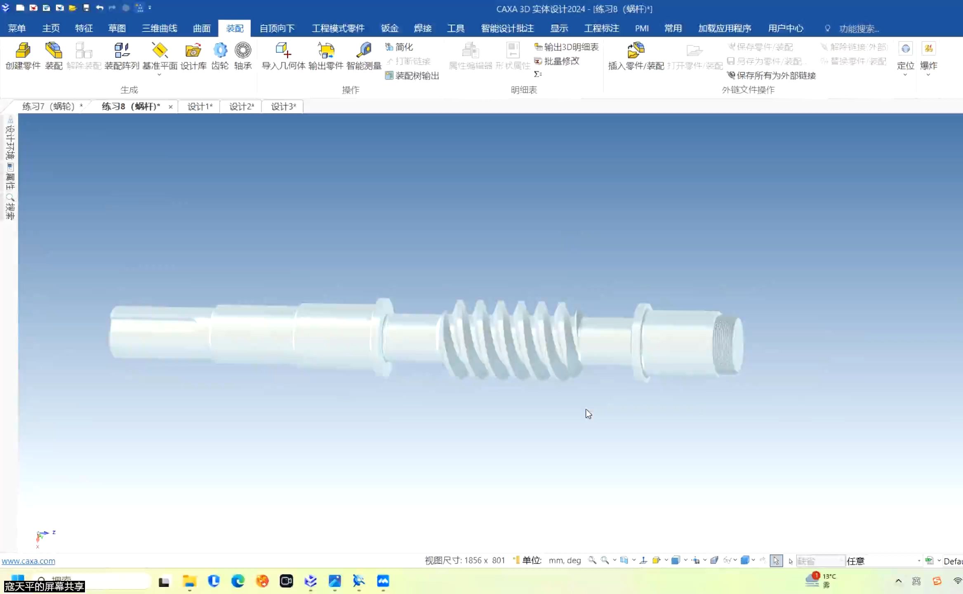Click the 创建零件 create part icon

coord(23,51)
